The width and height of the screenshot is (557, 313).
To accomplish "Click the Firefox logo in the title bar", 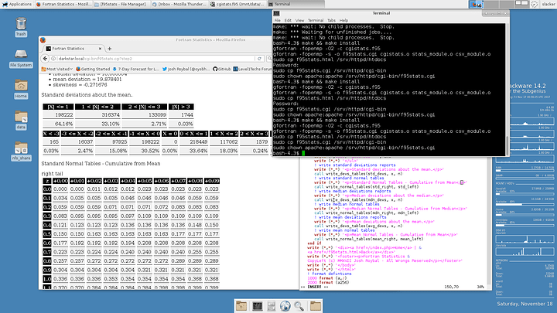I will click(43, 40).
